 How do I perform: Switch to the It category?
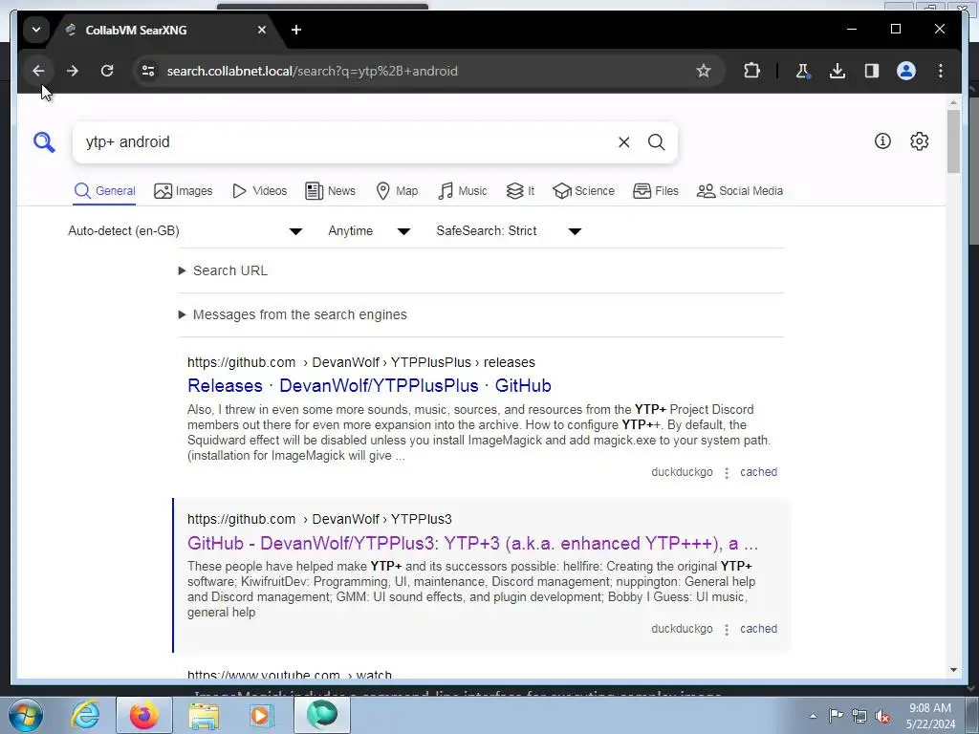point(520,191)
